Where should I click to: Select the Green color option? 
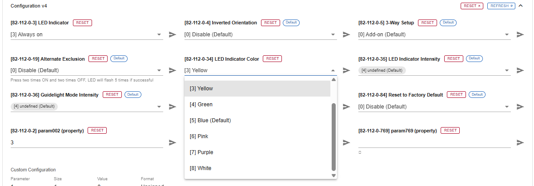pyautogui.click(x=257, y=105)
